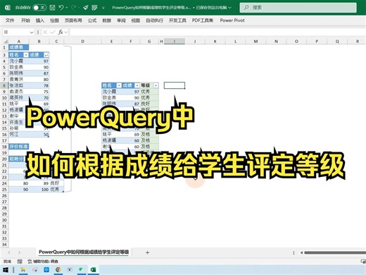
Task: Open the 成绩 filter dropdown in result table
Action: pyautogui.click(x=137, y=85)
